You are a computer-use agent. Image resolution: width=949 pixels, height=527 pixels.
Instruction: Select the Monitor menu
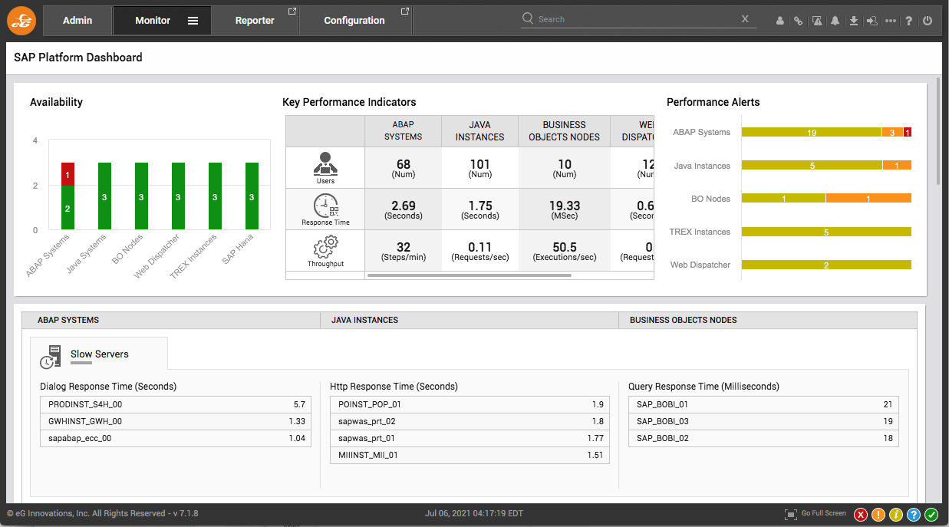[153, 21]
